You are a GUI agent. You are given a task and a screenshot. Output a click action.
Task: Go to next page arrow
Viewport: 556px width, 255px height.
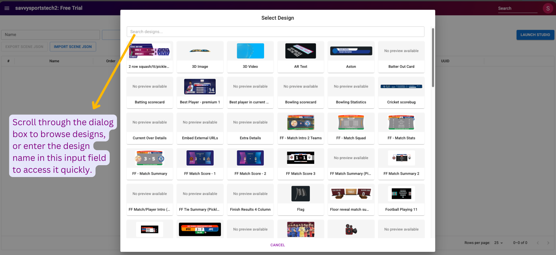[x=548, y=243]
